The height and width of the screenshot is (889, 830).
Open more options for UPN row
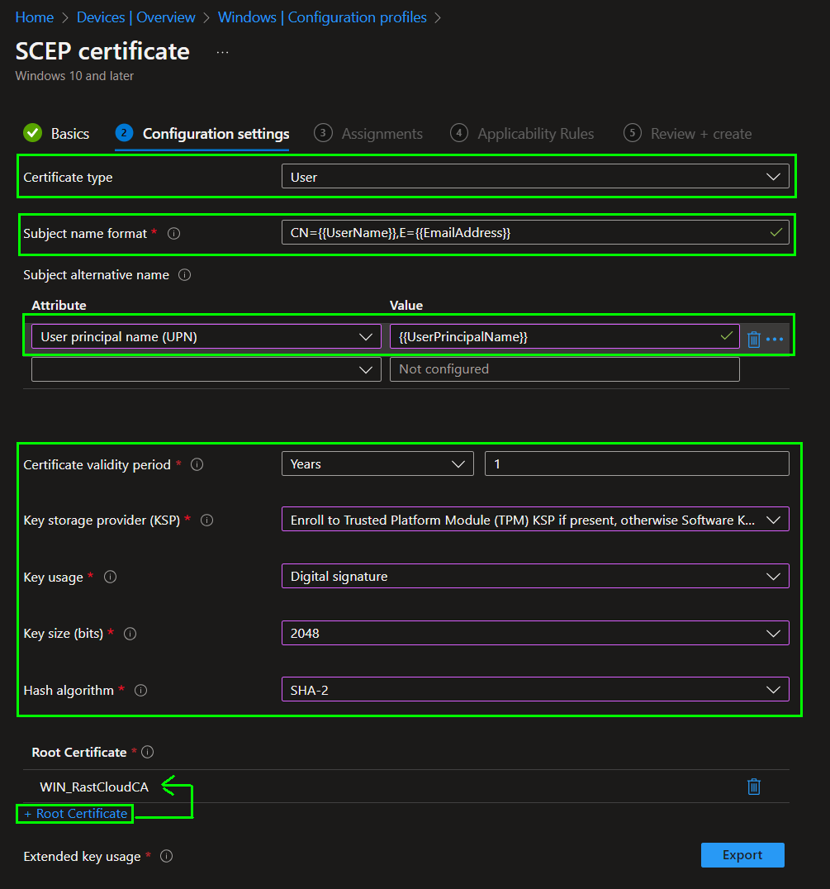tap(775, 339)
